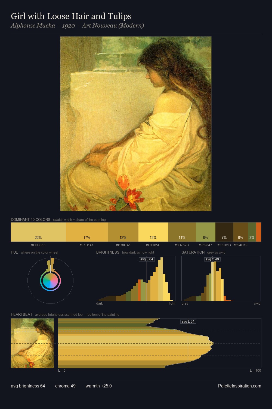Image resolution: width=272 pixels, height=409 pixels.
Task: Click the 'grey' axis label under saturation
Action: [185, 303]
